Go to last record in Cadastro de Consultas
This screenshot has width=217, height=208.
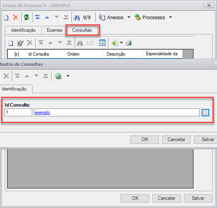46,76
